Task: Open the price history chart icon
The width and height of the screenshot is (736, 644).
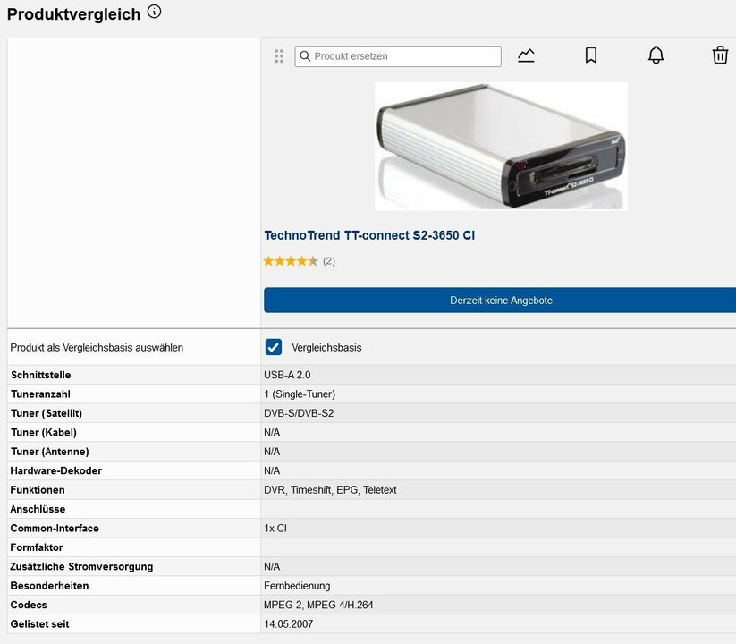Action: (526, 55)
